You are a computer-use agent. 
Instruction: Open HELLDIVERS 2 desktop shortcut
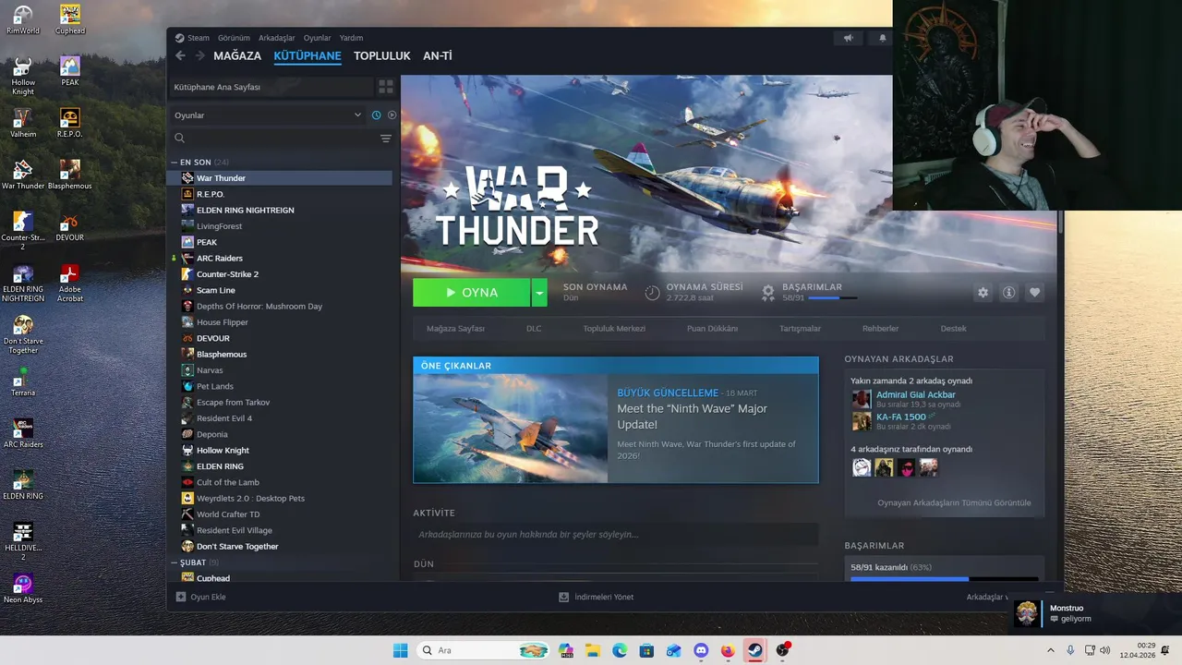pos(23,542)
